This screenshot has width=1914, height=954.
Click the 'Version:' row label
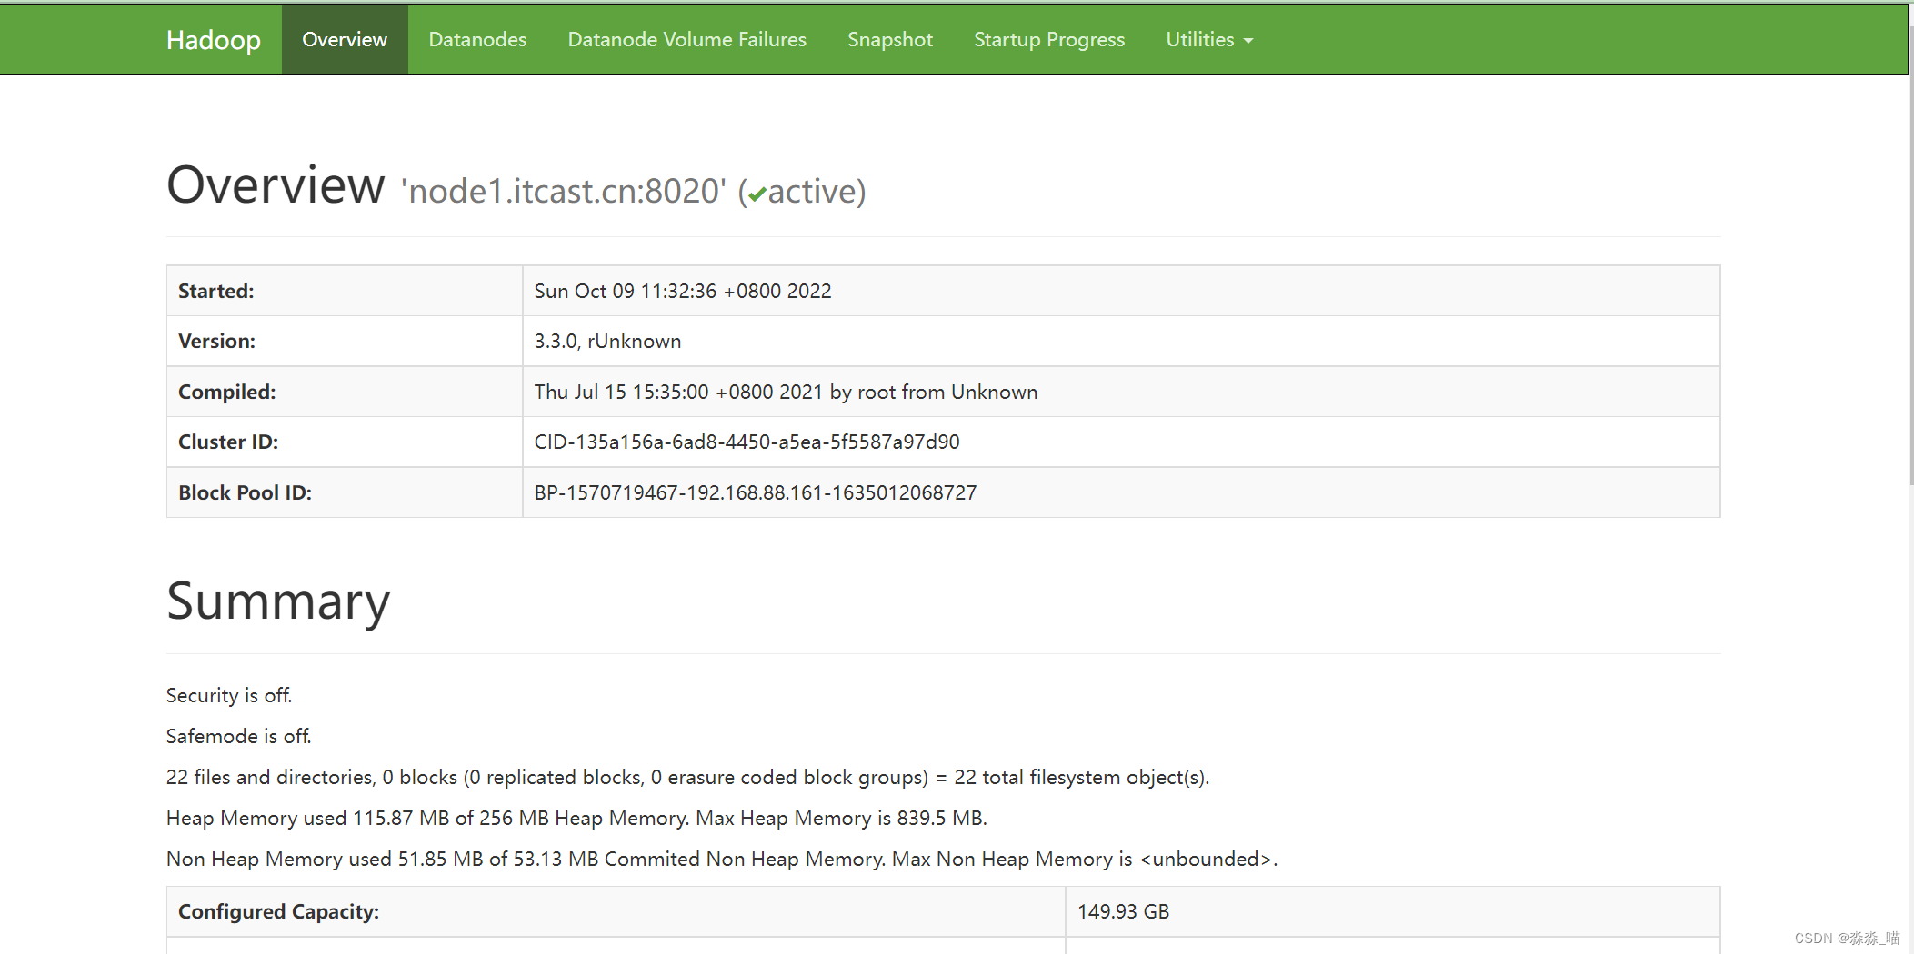[216, 341]
